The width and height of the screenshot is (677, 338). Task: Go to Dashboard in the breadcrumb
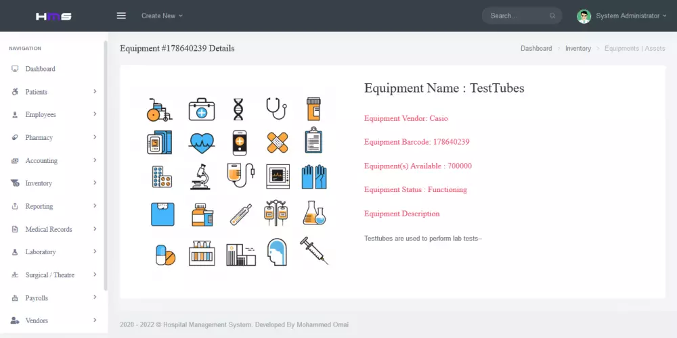tap(536, 48)
